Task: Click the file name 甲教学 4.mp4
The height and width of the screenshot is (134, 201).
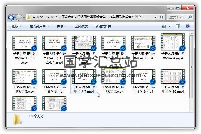Action: 173,56
